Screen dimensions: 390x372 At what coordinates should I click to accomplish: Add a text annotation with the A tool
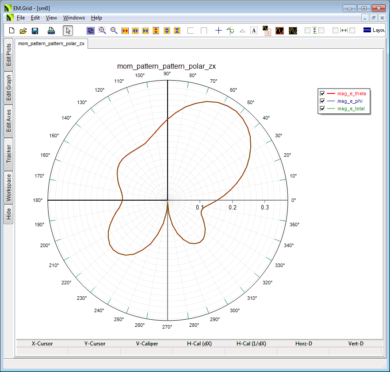[254, 31]
